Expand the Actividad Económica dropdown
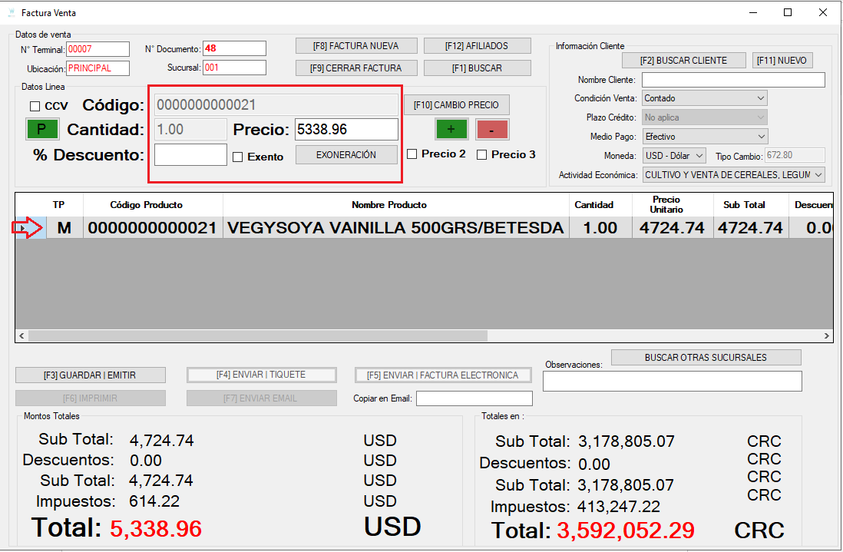The width and height of the screenshot is (843, 552). [x=734, y=175]
